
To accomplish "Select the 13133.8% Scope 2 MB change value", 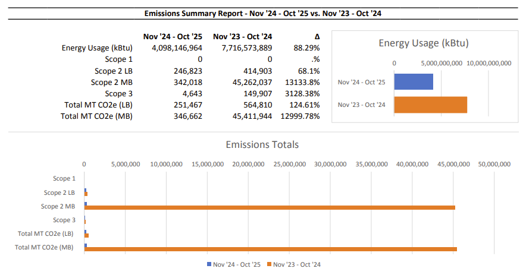I will pyautogui.click(x=305, y=82).
